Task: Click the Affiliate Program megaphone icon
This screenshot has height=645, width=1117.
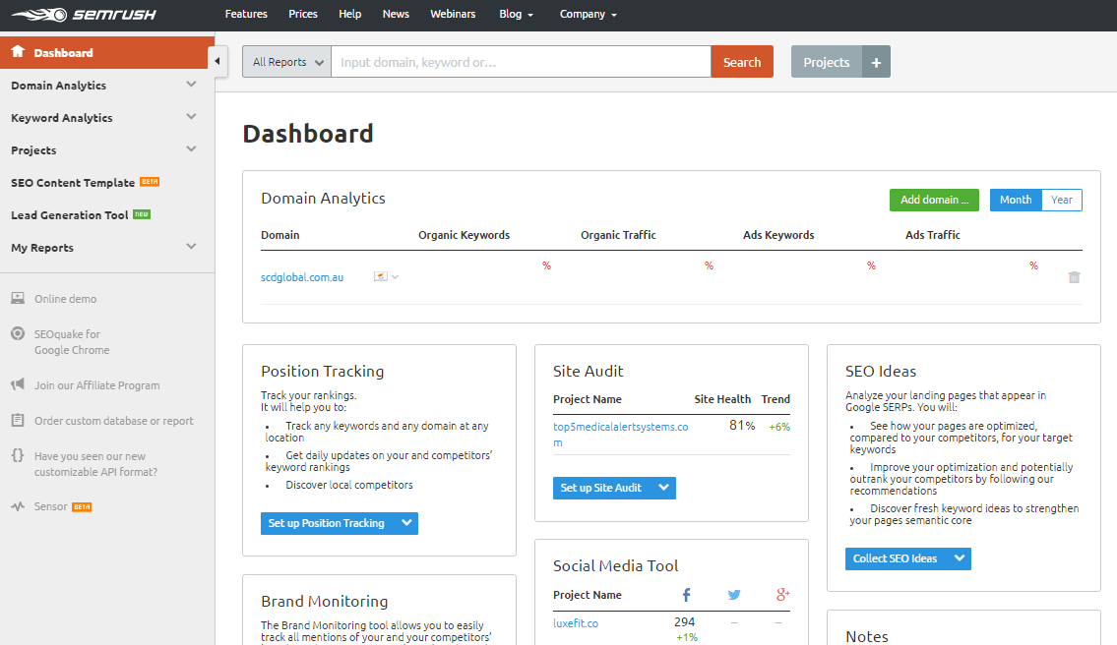Action: point(20,384)
